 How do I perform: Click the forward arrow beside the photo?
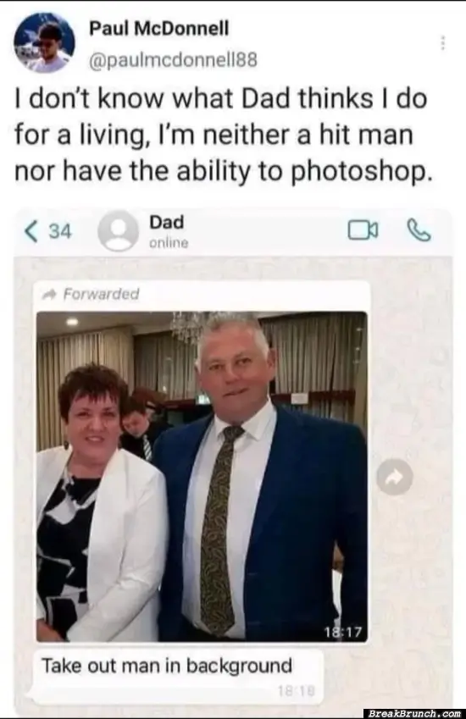tap(395, 477)
